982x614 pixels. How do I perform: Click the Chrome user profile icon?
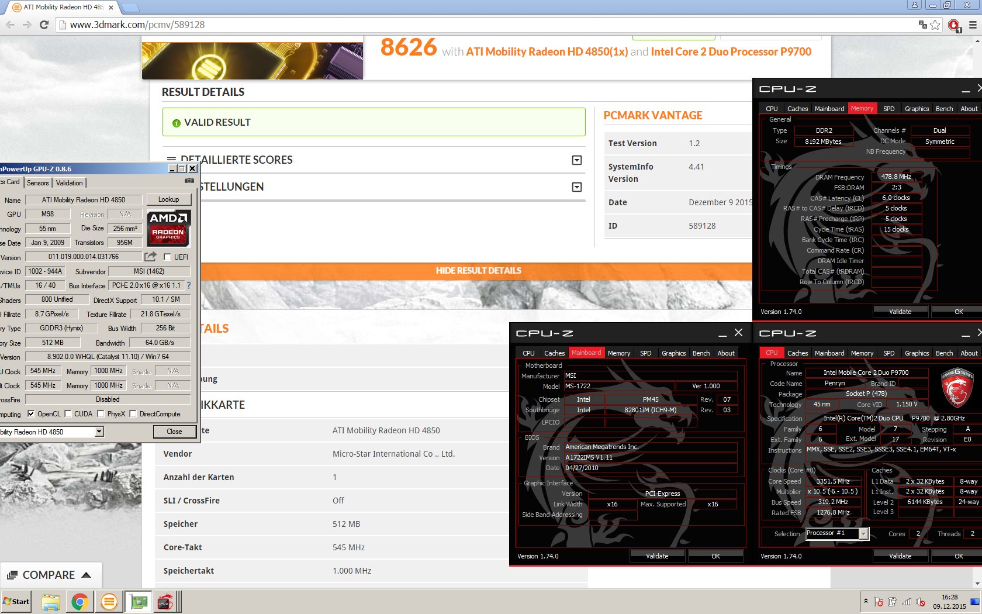tap(915, 5)
